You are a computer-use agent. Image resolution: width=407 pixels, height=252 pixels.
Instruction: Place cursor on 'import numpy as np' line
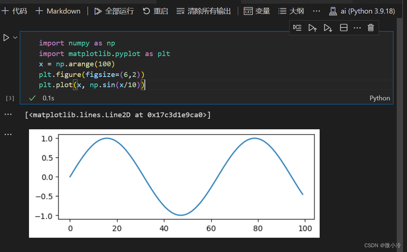click(77, 43)
